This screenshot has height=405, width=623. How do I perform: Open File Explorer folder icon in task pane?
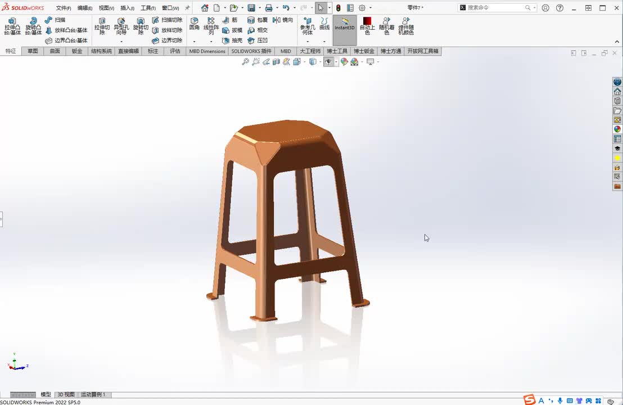pos(617,110)
